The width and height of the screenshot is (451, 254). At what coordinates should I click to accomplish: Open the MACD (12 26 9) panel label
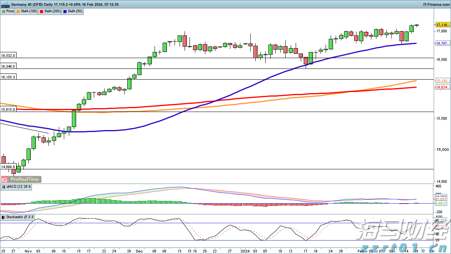point(18,187)
